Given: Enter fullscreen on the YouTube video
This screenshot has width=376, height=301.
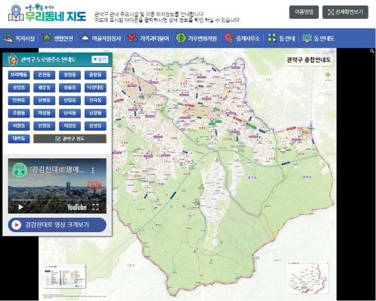Looking at the screenshot, I should coord(96,207).
